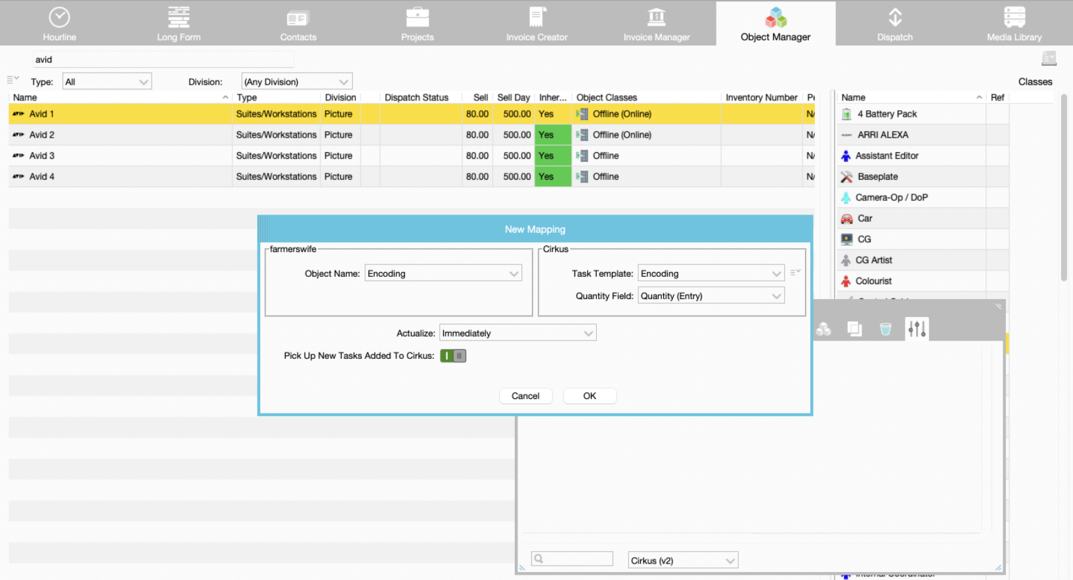Open options menu beside Task Template

point(795,272)
